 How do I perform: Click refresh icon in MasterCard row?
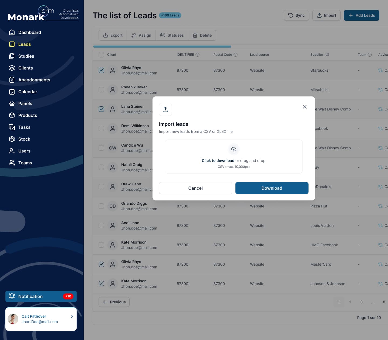(380, 264)
